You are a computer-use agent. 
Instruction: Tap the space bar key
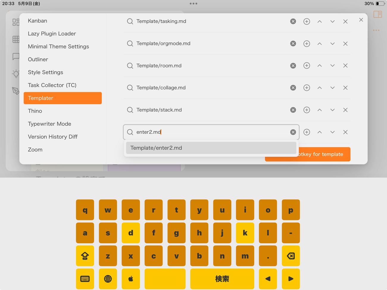(165, 279)
